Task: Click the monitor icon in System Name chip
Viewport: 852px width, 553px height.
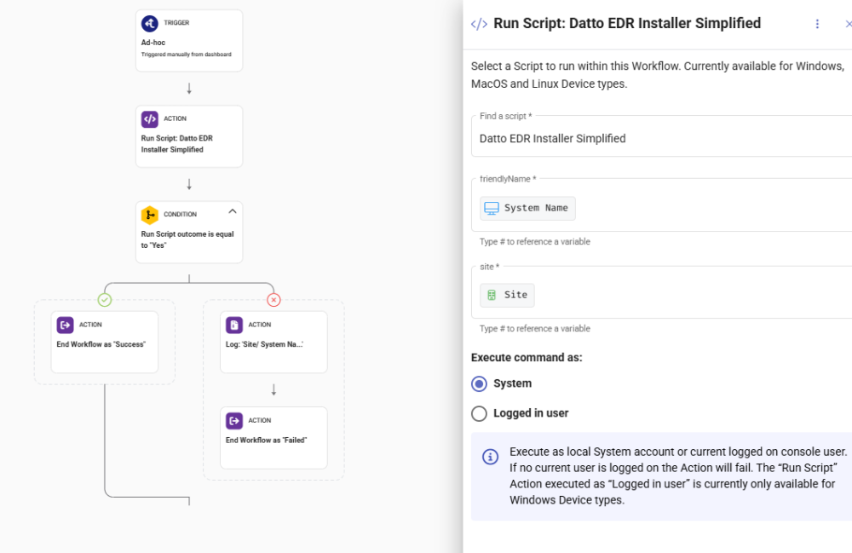Action: [492, 208]
